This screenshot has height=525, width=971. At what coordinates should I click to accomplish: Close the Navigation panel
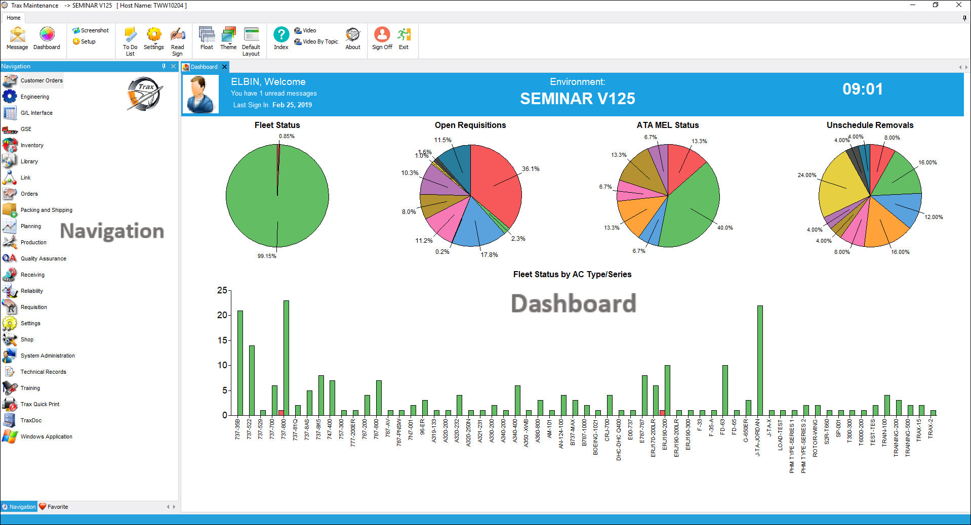174,66
